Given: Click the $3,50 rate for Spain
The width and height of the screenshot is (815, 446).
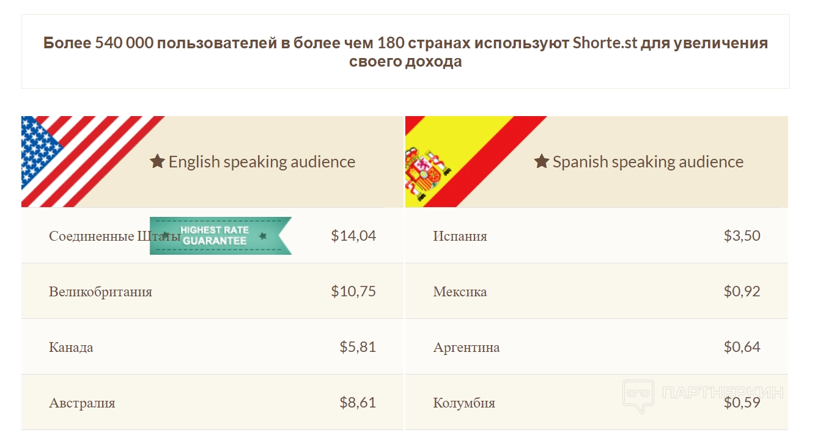Looking at the screenshot, I should [x=742, y=236].
